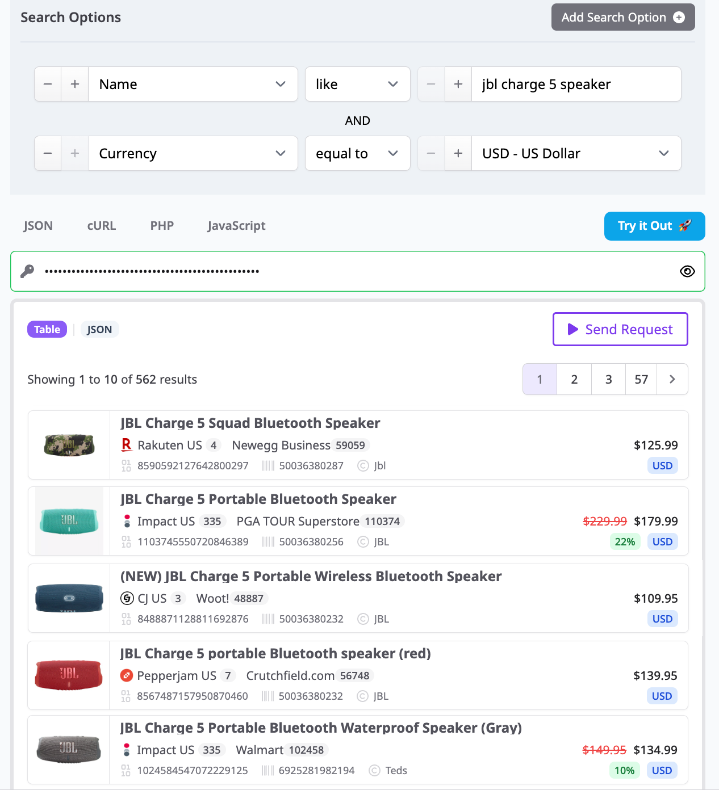Click the Woot! merchant name
Viewport: 719px width, 790px height.
pyautogui.click(x=212, y=598)
